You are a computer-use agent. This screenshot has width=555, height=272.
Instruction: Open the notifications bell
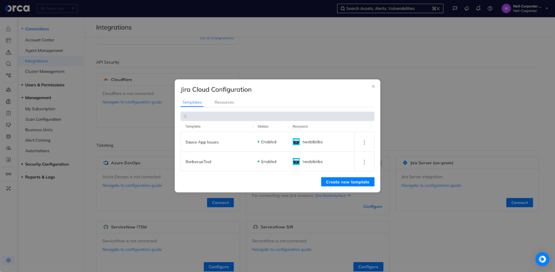(478, 8)
